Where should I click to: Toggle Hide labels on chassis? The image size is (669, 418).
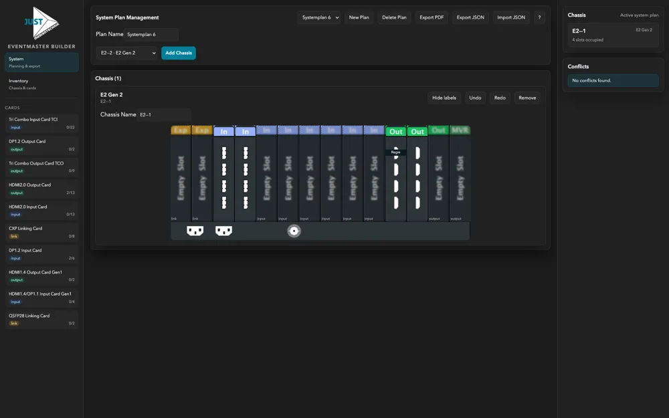pyautogui.click(x=444, y=98)
